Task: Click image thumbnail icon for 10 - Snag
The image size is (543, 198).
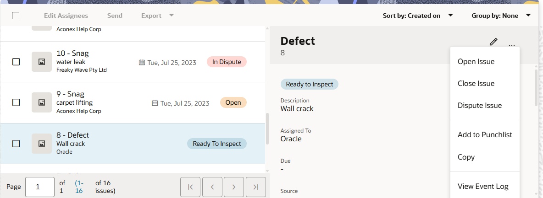Action: click(x=42, y=62)
